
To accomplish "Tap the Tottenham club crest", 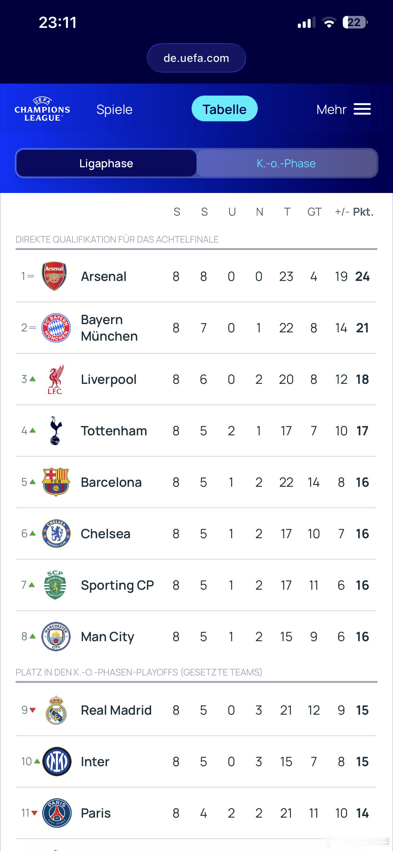I will tap(55, 430).
